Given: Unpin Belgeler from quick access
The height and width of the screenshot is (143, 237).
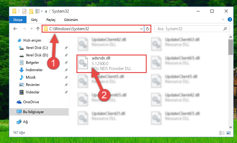Looking at the screenshot, I should [x=66, y=63].
